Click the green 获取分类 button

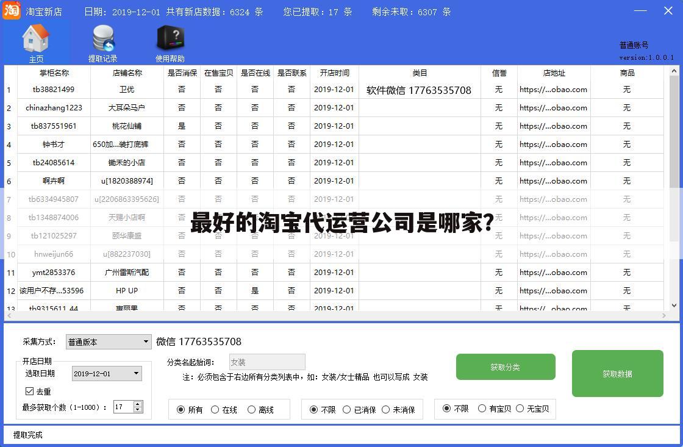[x=506, y=367]
